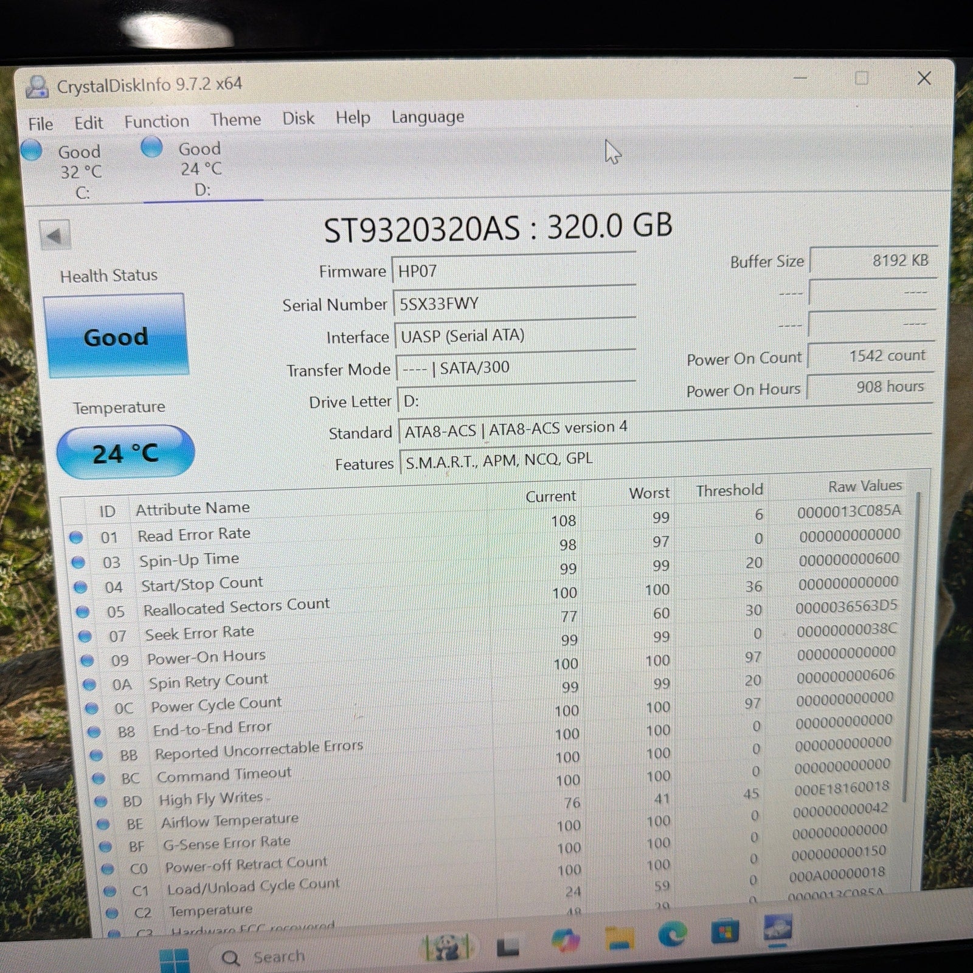
Task: Click the Transfer Mode field showing SATA/300
Action: pos(516,367)
